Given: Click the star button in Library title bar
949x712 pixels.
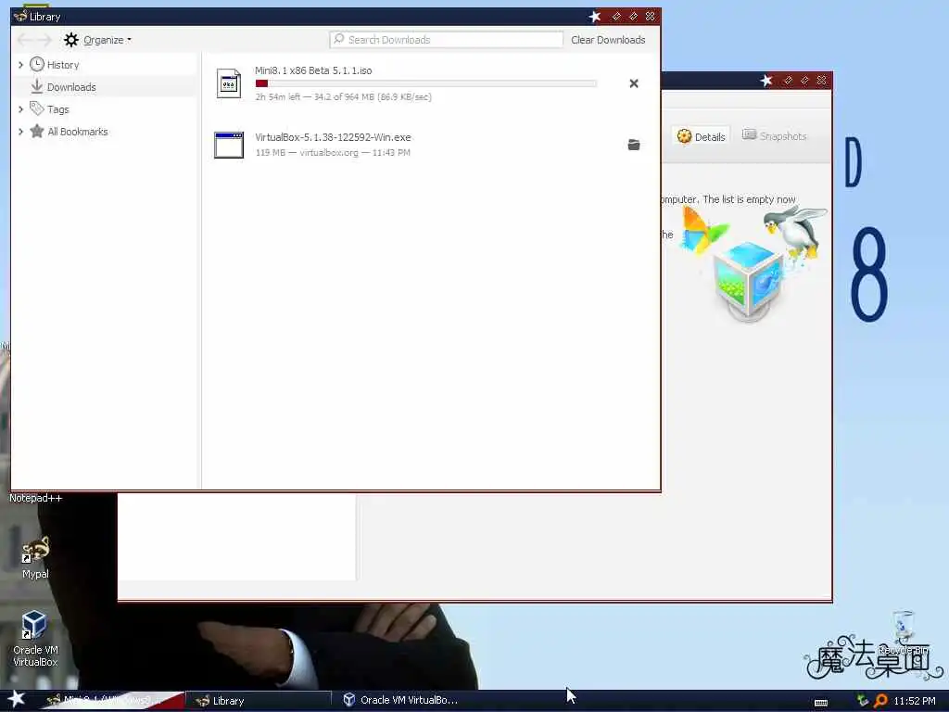Looking at the screenshot, I should click(595, 17).
